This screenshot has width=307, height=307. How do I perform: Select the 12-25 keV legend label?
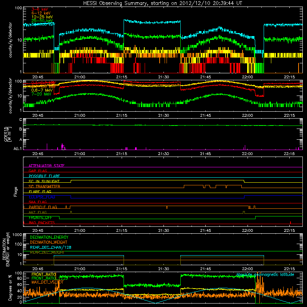tap(42, 17)
